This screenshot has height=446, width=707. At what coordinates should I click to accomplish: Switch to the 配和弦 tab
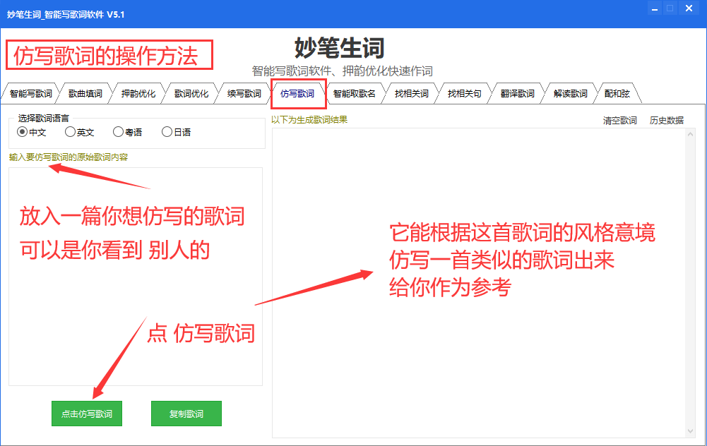point(617,94)
